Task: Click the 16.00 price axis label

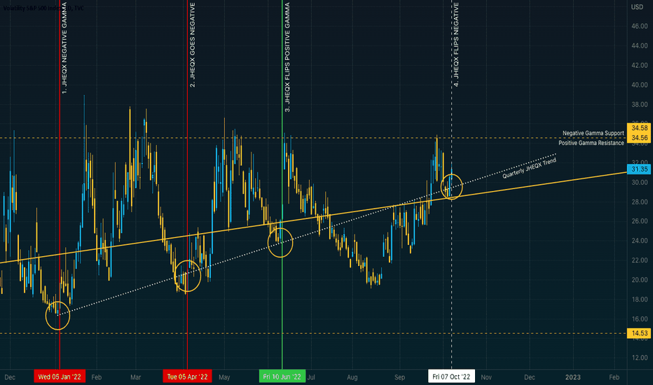Action: click(639, 318)
